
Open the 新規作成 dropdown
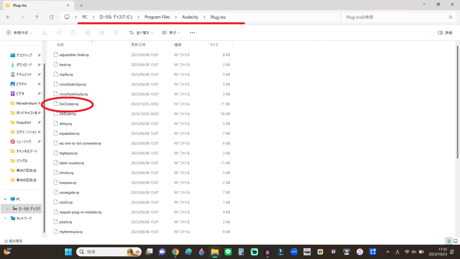click(x=19, y=33)
